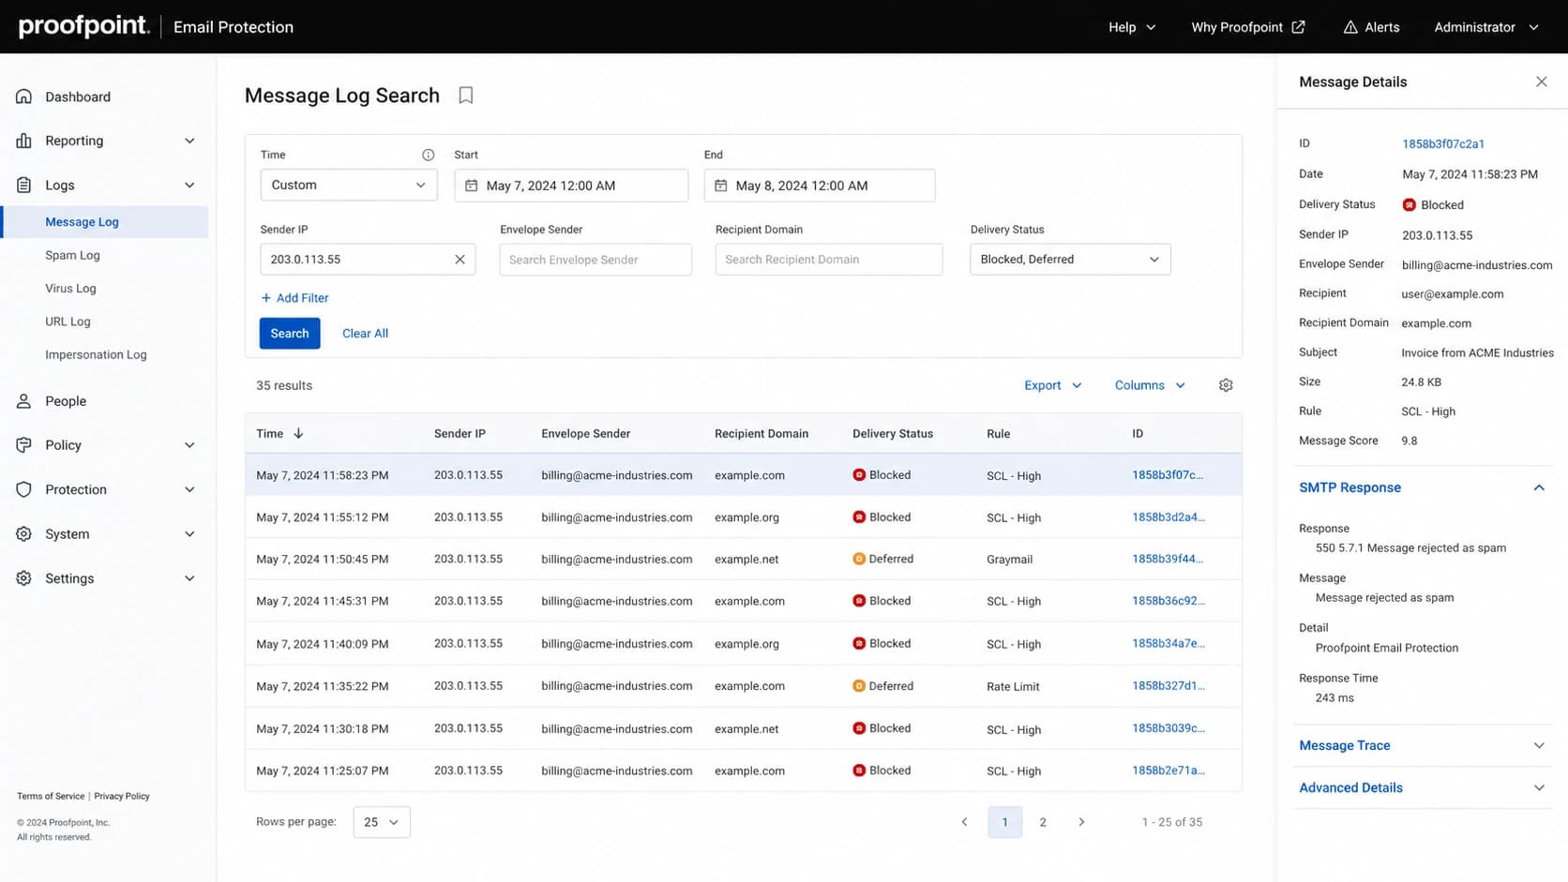
Task: Expand the Advanced Details section
Action: point(1539,787)
